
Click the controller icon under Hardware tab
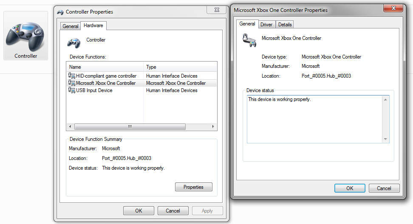pos(74,42)
